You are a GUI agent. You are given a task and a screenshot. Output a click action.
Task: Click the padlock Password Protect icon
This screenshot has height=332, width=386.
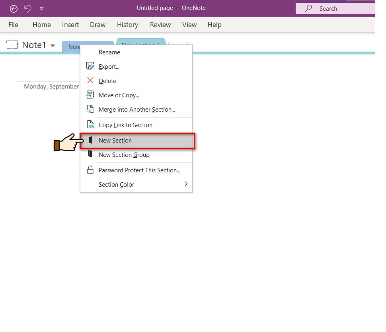click(90, 170)
